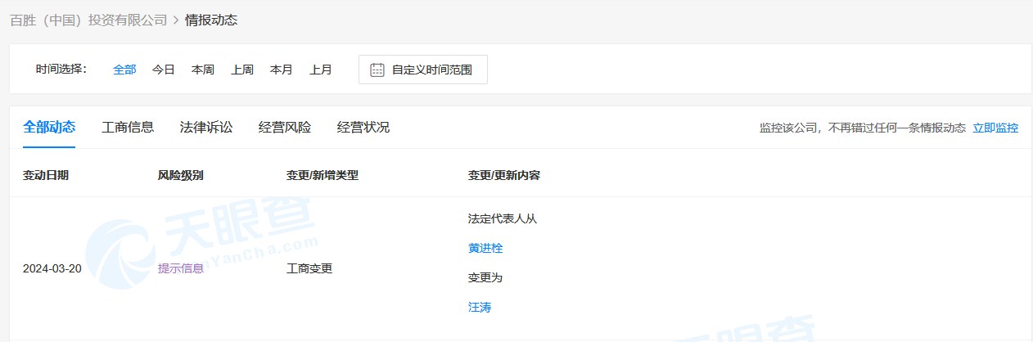Filter by 本月

282,70
